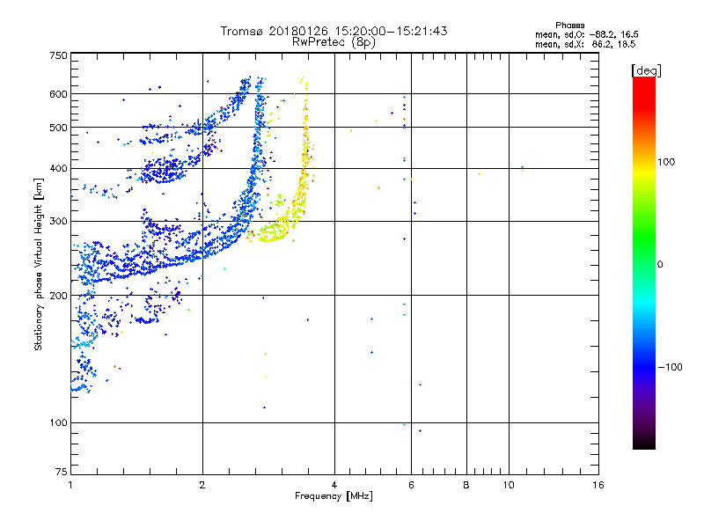Click the x-axis '2' tick label
This screenshot has height=528, width=704.
(x=202, y=485)
